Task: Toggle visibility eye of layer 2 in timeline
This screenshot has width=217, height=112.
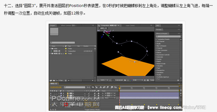Action: click(51, 93)
